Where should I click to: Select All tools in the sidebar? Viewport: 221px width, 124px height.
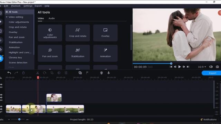[19, 12]
